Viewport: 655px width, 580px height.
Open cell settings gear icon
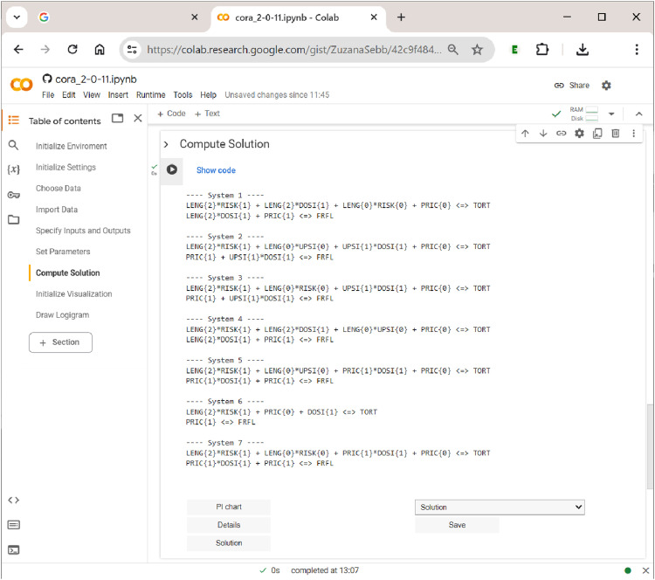click(x=579, y=134)
